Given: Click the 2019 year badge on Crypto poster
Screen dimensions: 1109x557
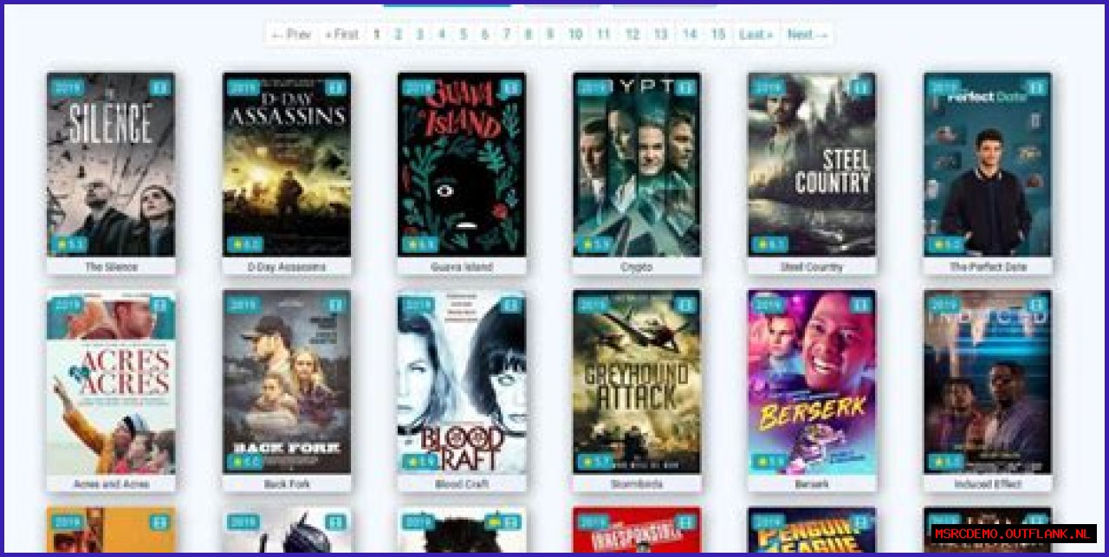Looking at the screenshot, I should (593, 87).
